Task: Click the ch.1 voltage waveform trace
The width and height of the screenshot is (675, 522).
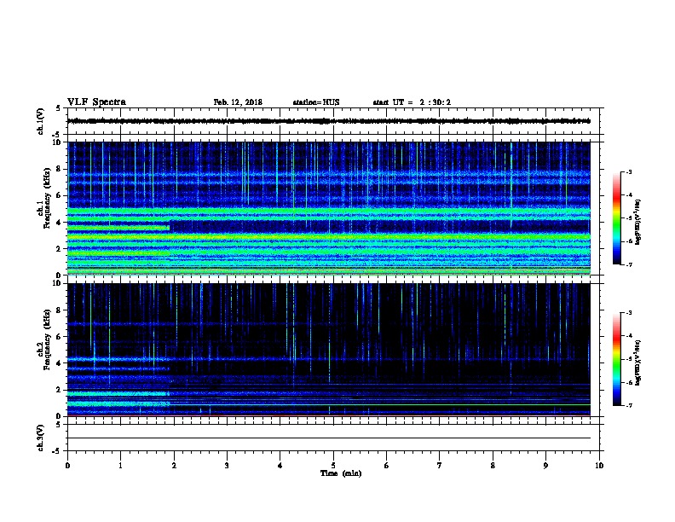Action: (x=329, y=121)
